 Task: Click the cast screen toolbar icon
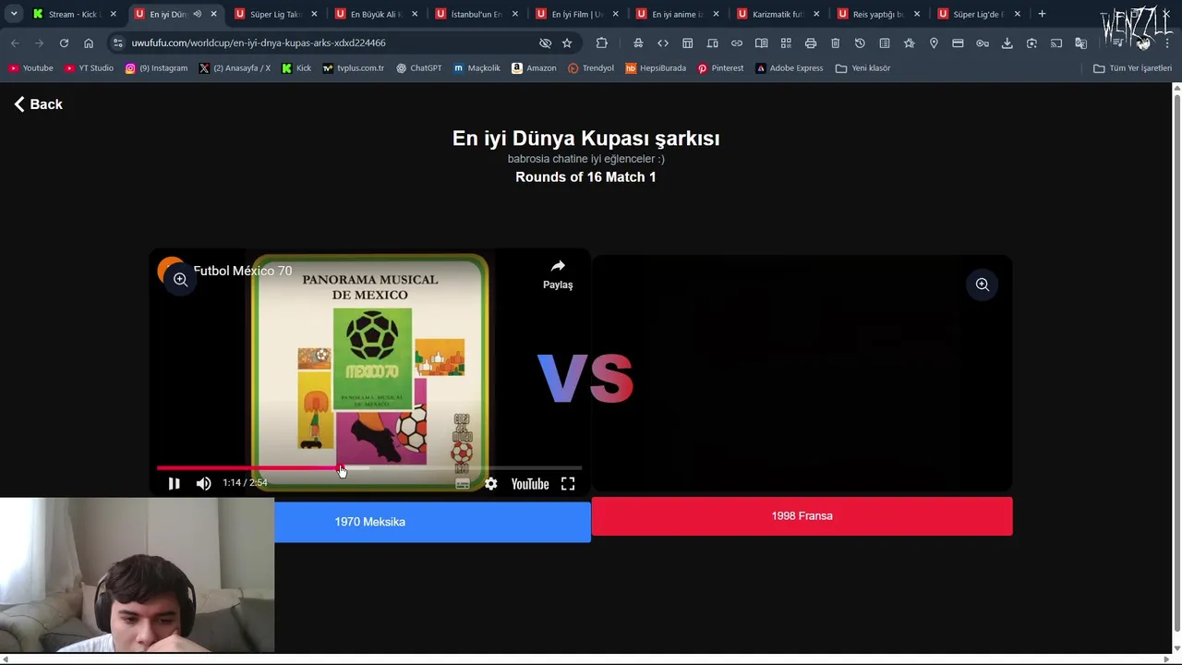[x=1056, y=42]
